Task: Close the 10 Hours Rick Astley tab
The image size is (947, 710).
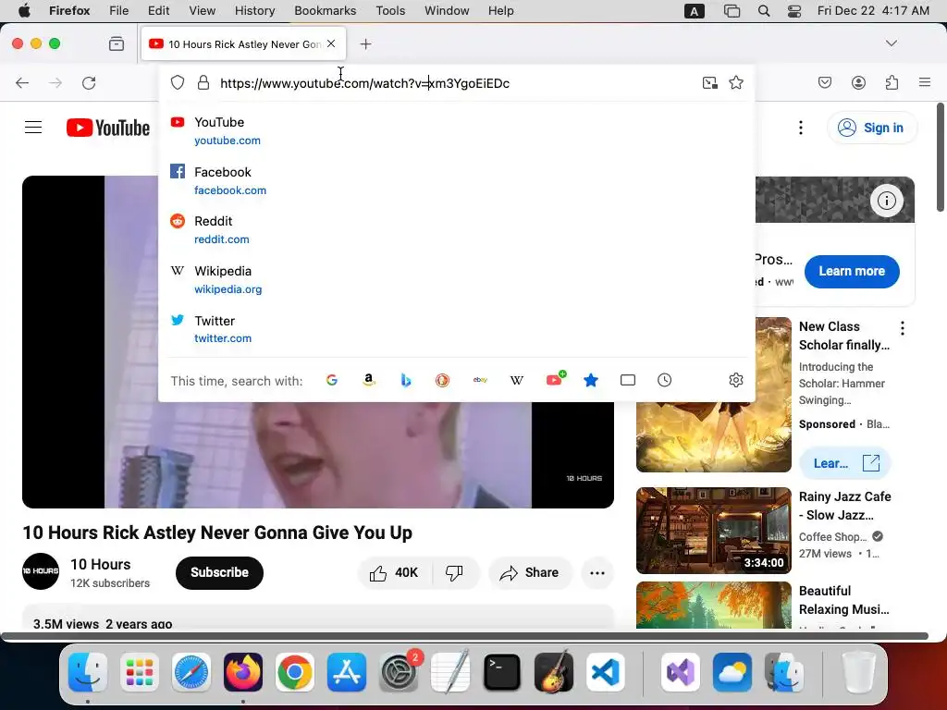Action: (x=331, y=43)
